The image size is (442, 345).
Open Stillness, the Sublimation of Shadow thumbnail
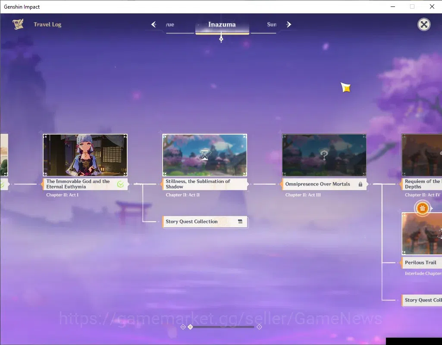click(205, 155)
